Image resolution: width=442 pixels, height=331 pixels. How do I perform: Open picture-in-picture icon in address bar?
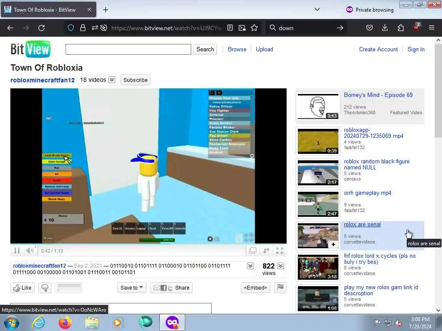[242, 28]
